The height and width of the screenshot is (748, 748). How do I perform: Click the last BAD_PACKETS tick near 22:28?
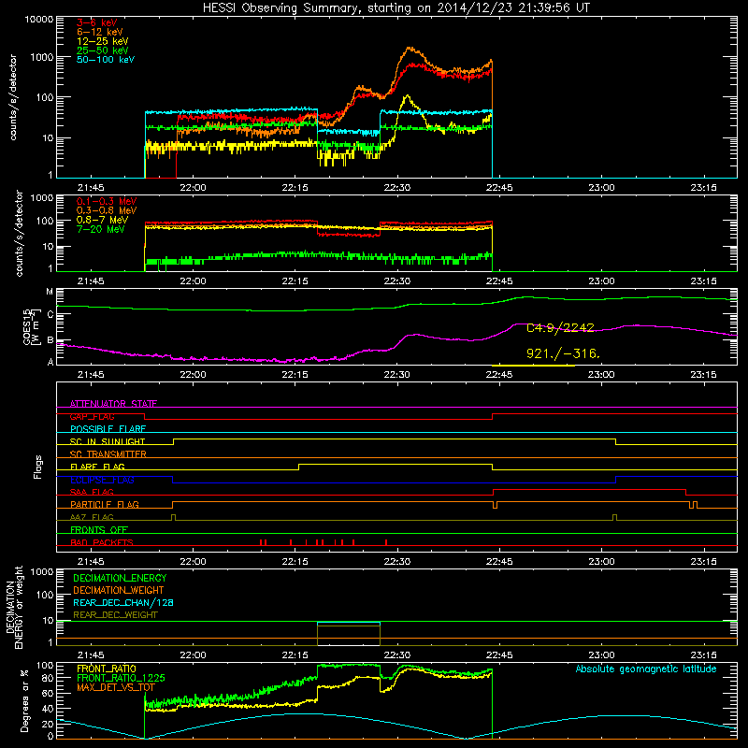coord(386,542)
